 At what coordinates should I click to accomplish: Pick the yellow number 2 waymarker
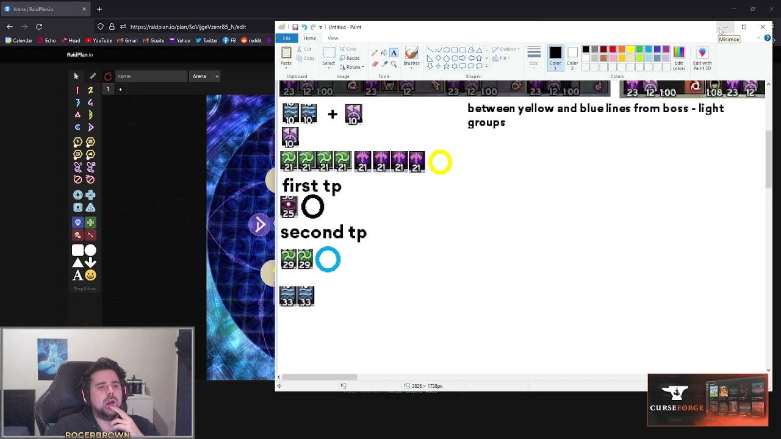pyautogui.click(x=90, y=90)
